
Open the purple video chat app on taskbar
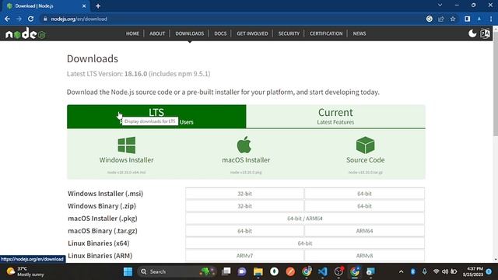point(242,271)
